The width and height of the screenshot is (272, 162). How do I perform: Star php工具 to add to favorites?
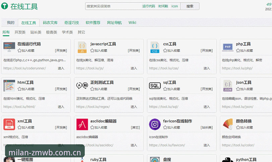[x=238, y=50]
